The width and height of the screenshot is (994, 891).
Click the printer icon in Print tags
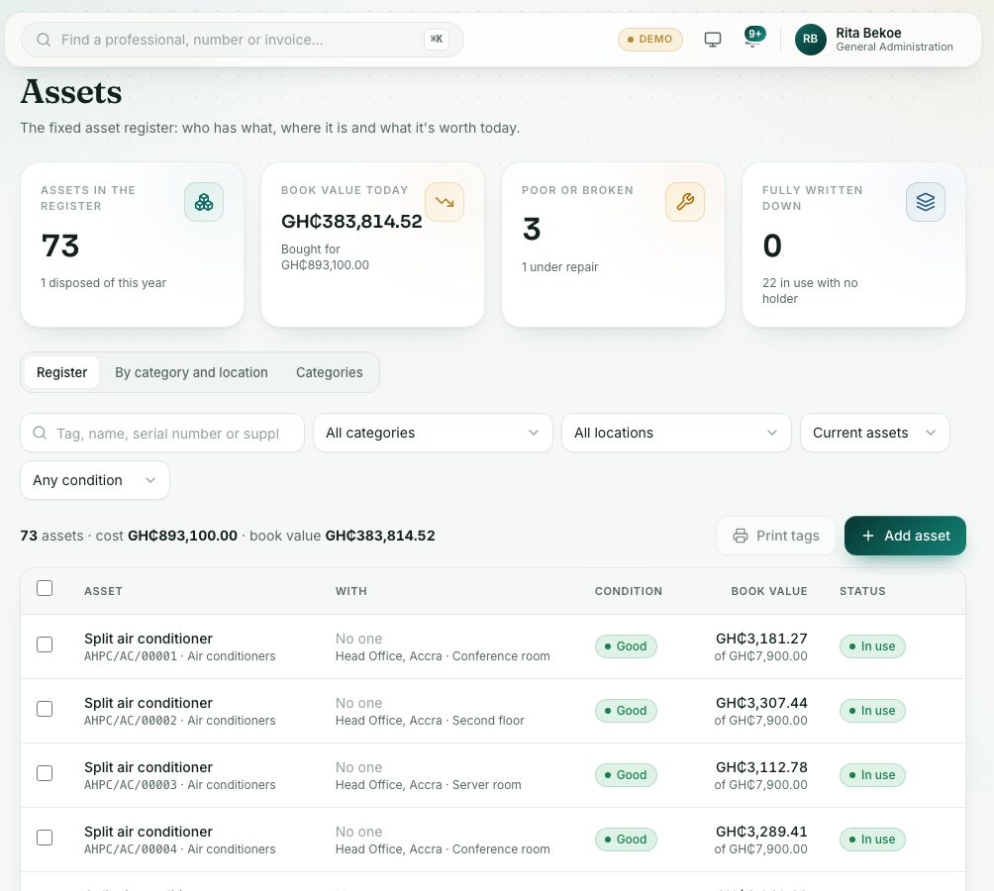click(740, 536)
